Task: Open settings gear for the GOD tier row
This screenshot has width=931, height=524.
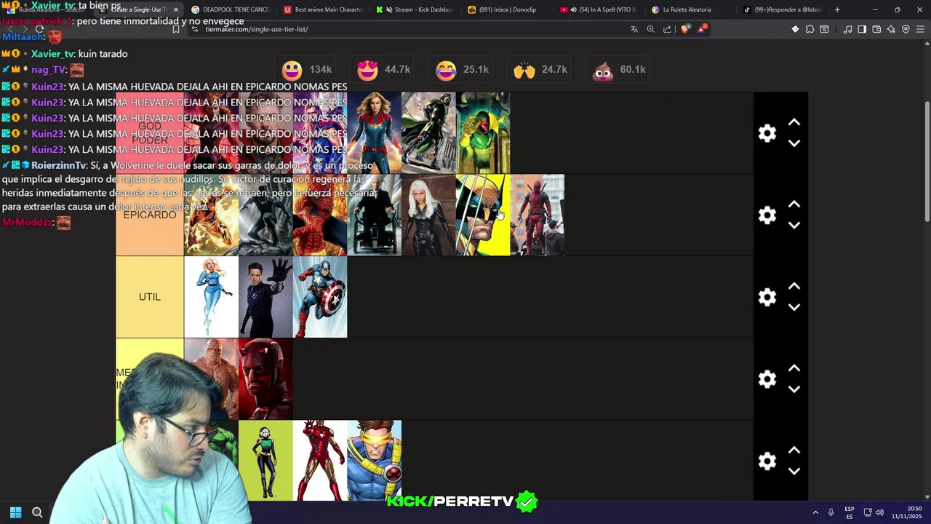Action: 767,133
